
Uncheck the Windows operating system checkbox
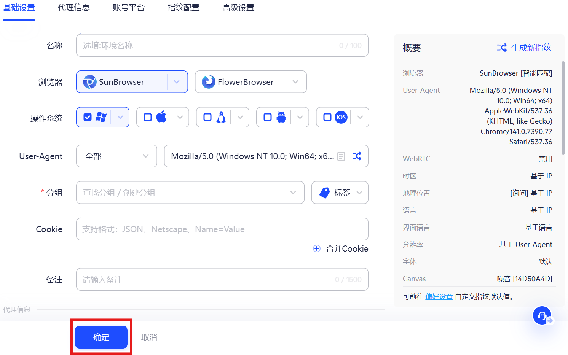[x=87, y=117]
